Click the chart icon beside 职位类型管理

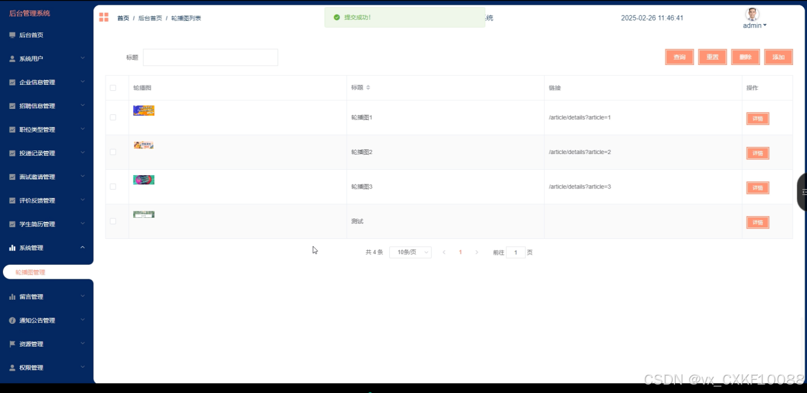click(12, 129)
